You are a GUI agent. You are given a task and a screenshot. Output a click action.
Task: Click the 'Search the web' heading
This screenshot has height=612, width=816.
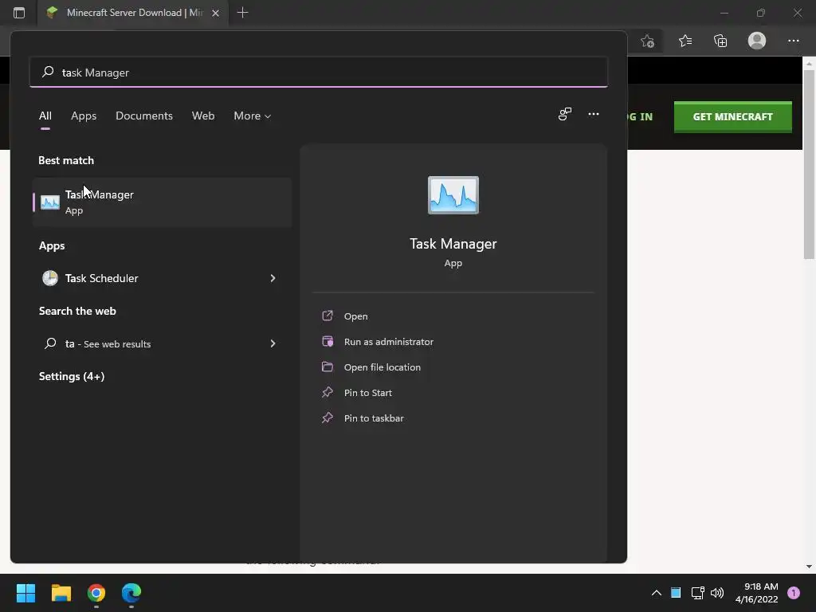click(77, 312)
